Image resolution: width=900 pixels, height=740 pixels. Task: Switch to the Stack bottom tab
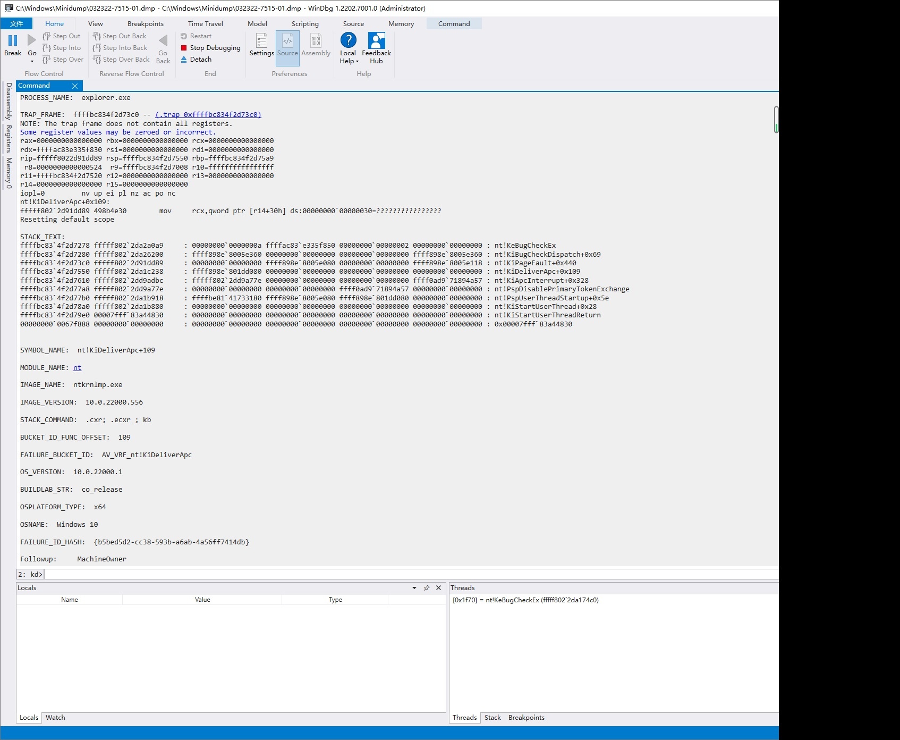(493, 718)
